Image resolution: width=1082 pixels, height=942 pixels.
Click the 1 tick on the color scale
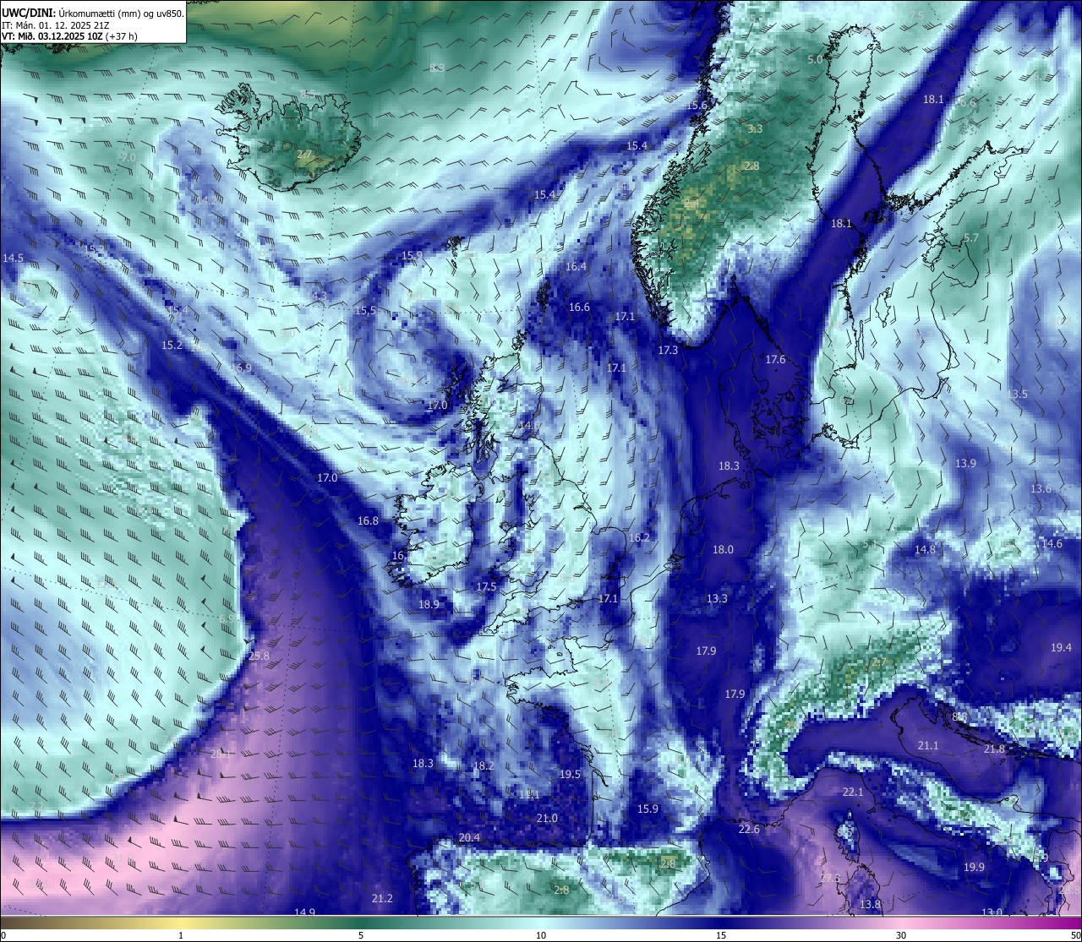[x=181, y=935]
